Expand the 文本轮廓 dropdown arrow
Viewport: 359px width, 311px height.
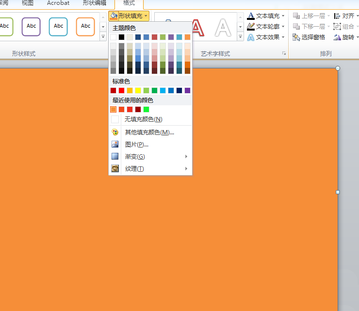click(x=283, y=27)
